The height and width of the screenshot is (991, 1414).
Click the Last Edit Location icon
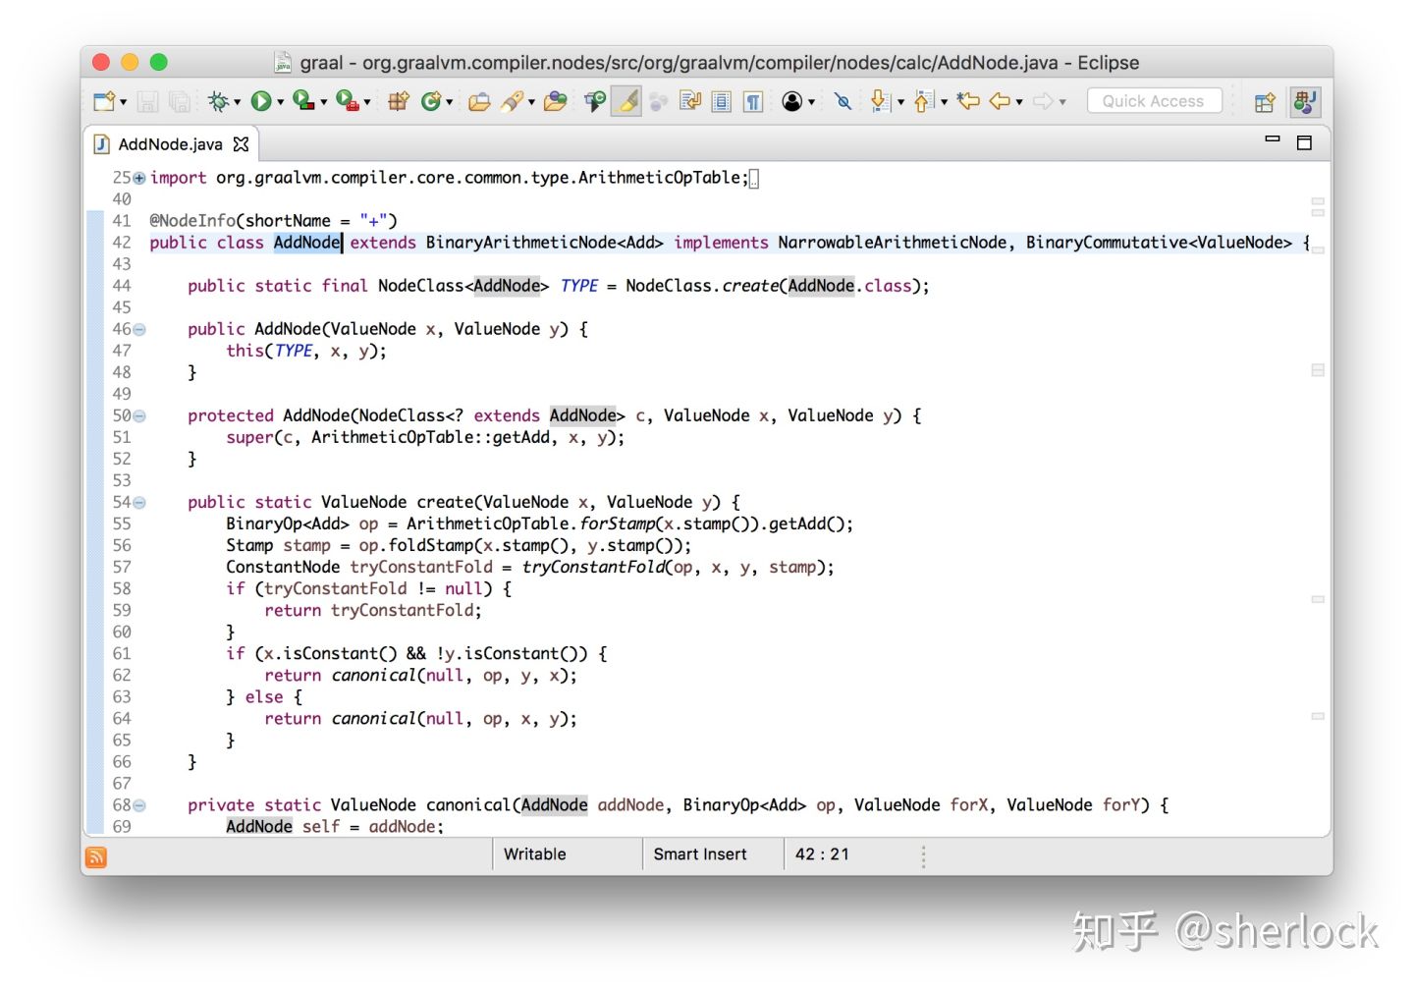[968, 101]
